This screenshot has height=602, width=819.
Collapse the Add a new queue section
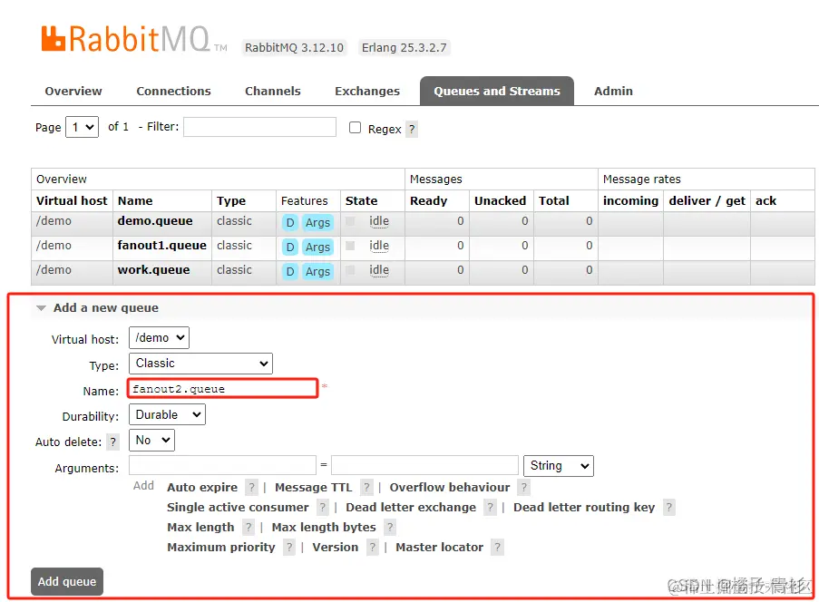pyautogui.click(x=41, y=308)
